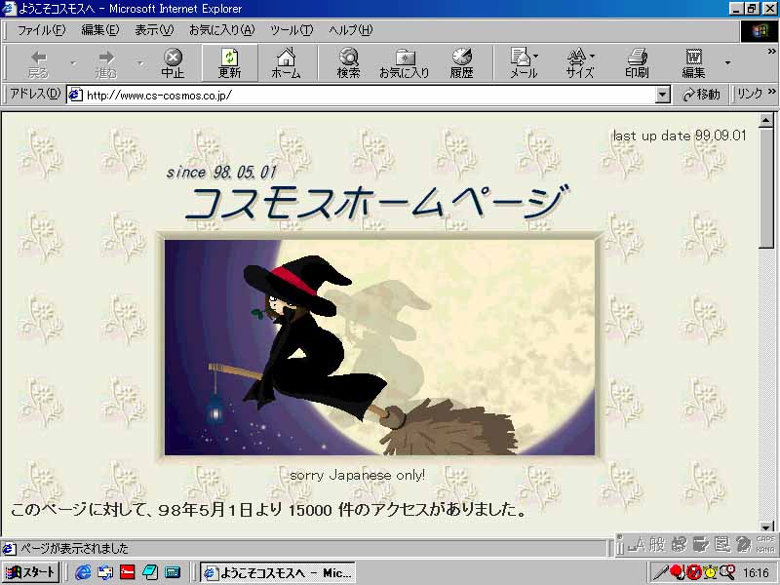780x585 pixels.
Task: Click the 編集 edit toolbar button
Action: (x=693, y=63)
